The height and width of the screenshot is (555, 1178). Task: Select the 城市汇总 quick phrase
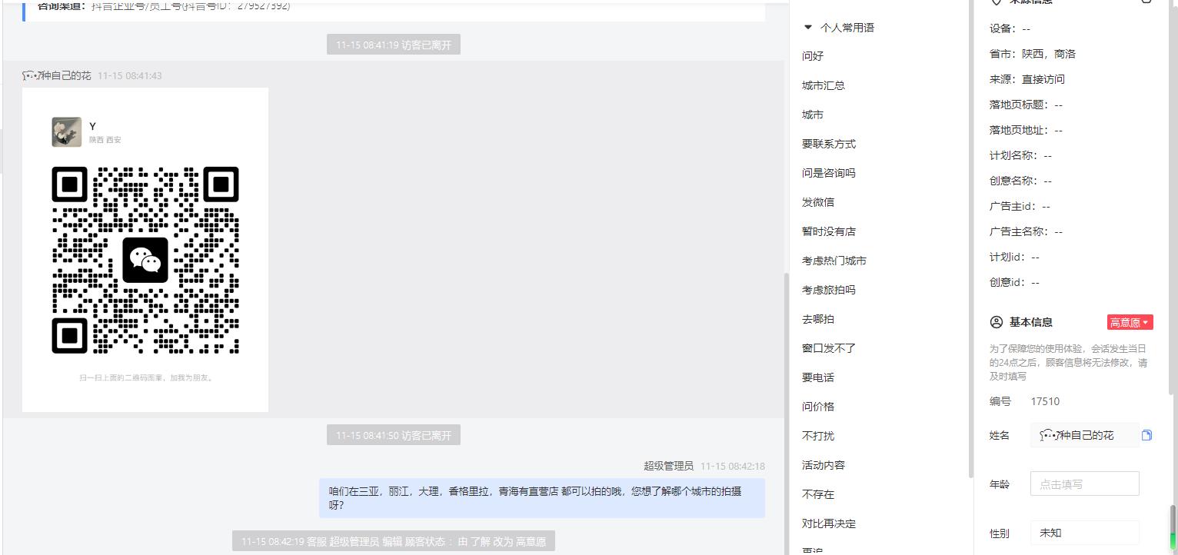pos(824,85)
